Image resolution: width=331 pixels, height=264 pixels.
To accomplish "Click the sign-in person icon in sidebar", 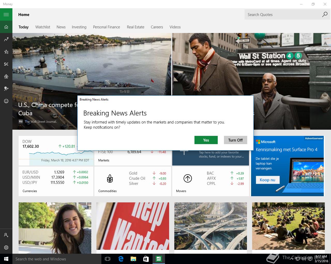I will click(x=6, y=235).
